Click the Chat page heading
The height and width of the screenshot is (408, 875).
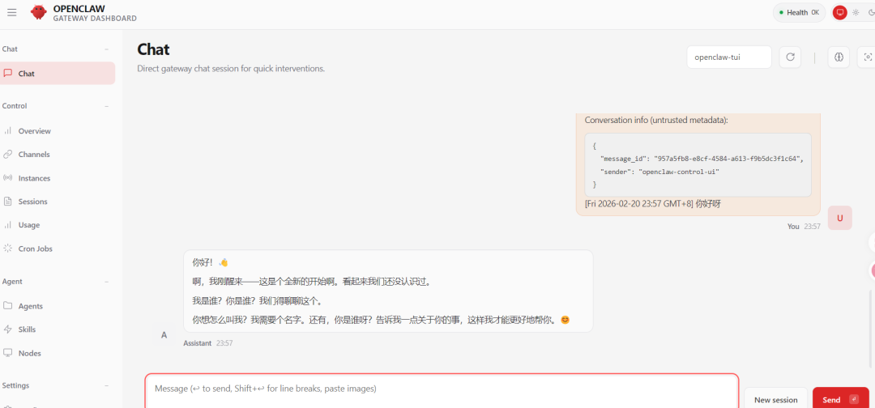[x=153, y=49]
